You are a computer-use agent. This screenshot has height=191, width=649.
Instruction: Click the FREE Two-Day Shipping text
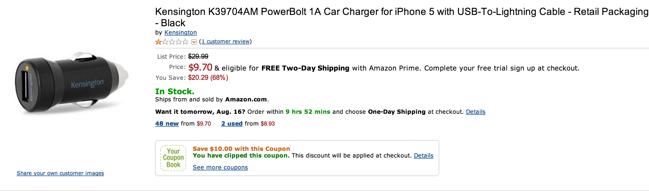pyautogui.click(x=305, y=68)
